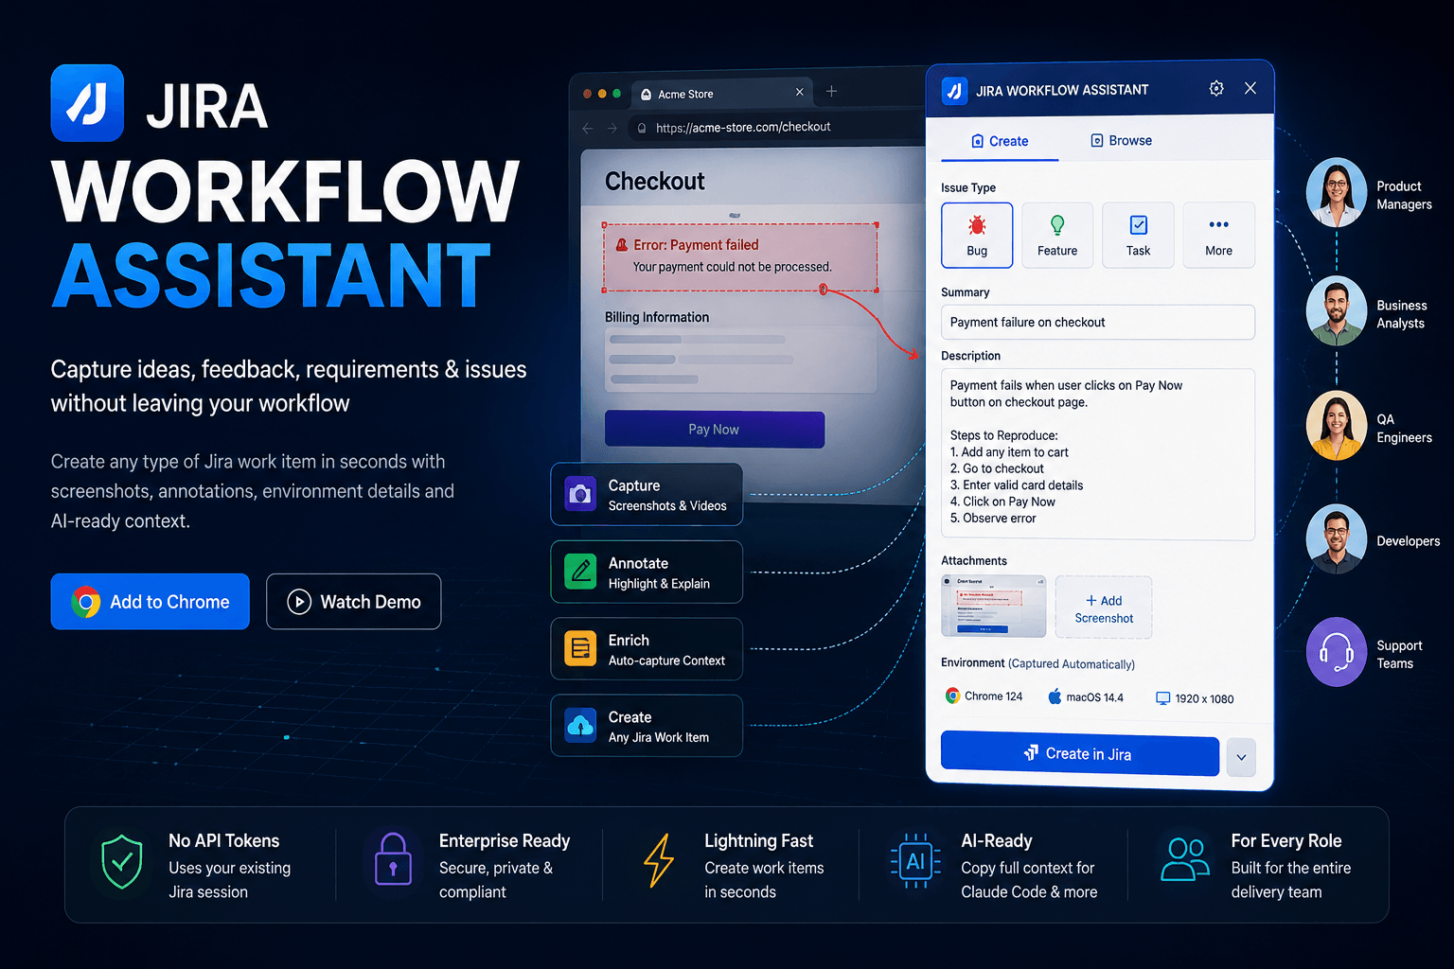Open settings gear in assistant panel

click(1216, 88)
